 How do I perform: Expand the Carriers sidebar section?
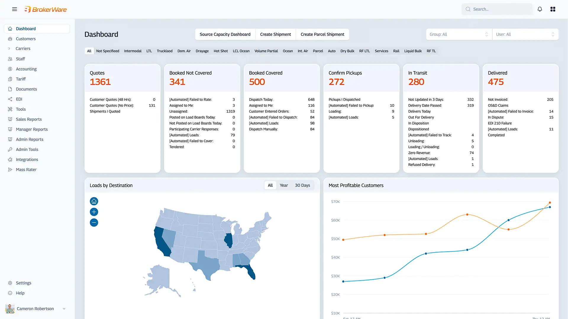coord(23,48)
